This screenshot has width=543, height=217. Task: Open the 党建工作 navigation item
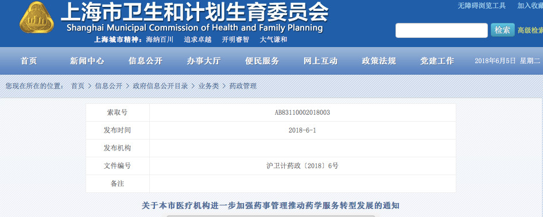pyautogui.click(x=437, y=61)
